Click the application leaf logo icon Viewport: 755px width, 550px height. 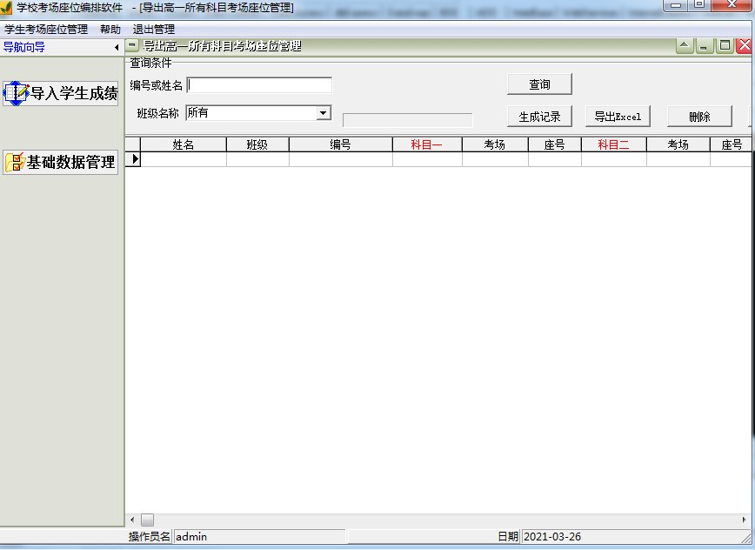[x=6, y=7]
